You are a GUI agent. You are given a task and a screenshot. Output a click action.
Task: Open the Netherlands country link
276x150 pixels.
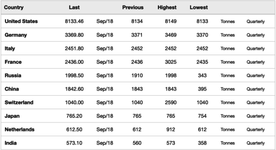pos(19,129)
